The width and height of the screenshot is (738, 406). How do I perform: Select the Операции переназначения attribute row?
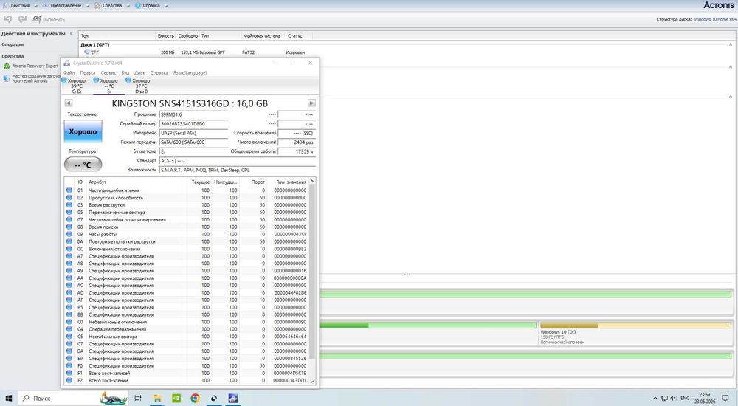click(x=187, y=329)
